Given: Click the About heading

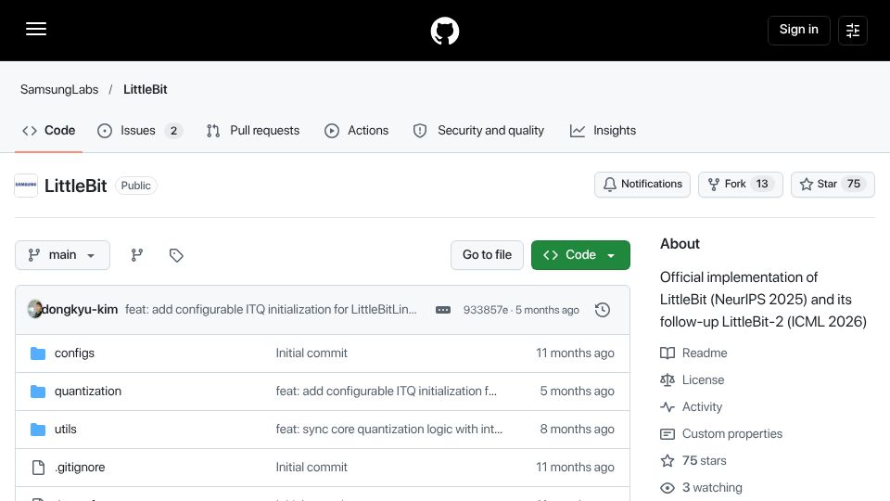Looking at the screenshot, I should coord(680,244).
